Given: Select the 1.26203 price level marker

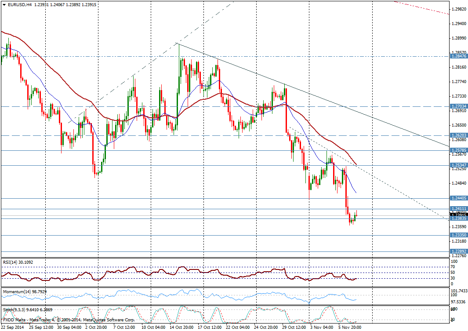Looking at the screenshot, I should tap(459, 135).
